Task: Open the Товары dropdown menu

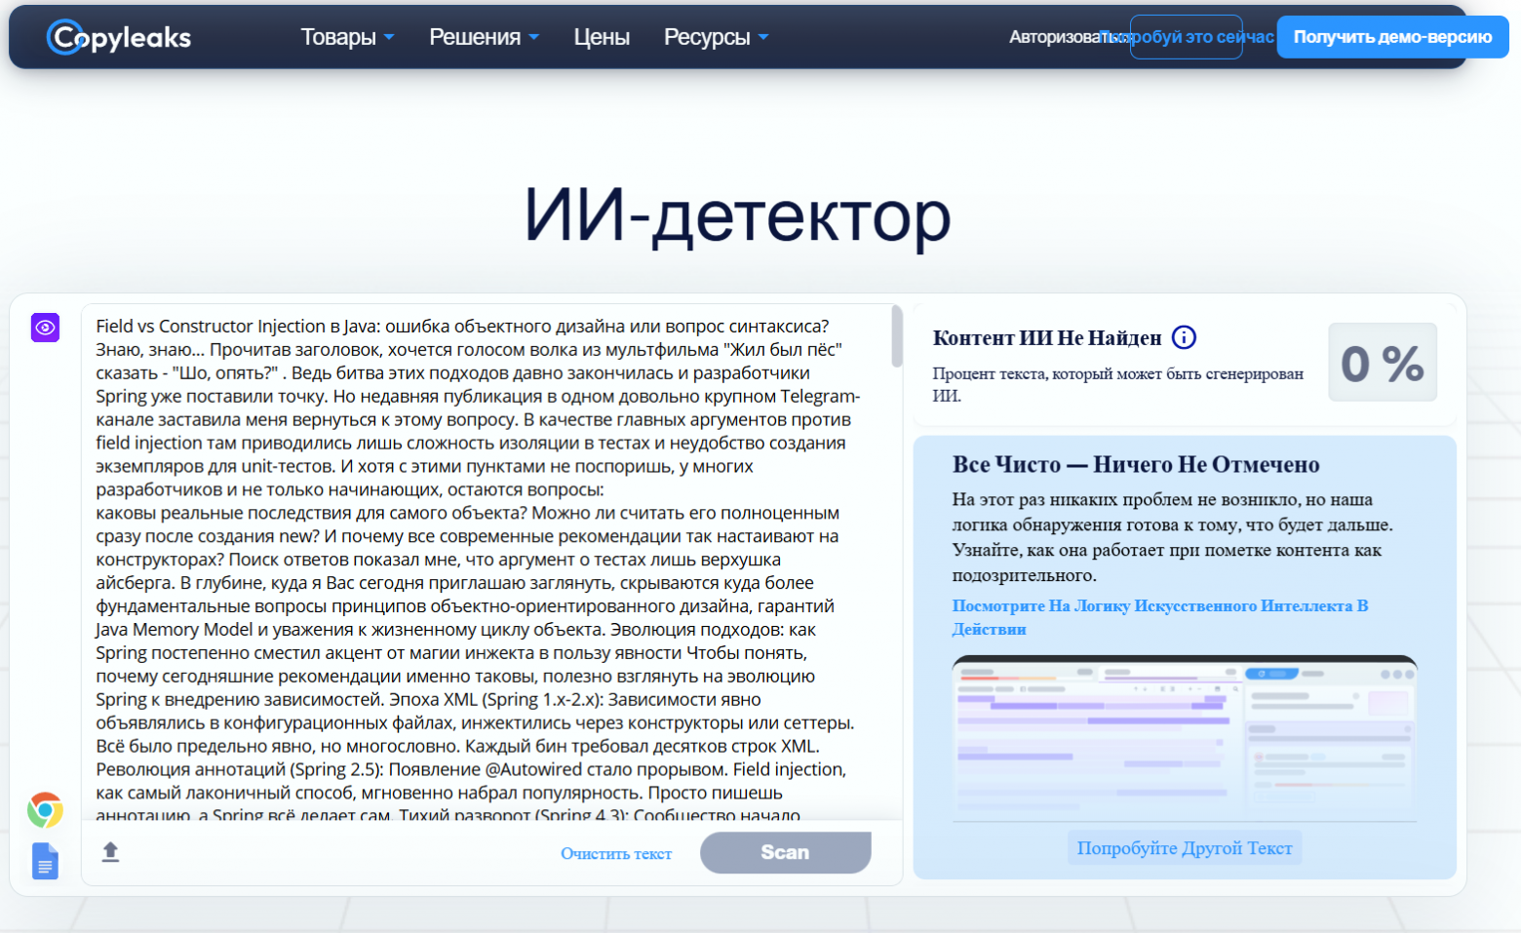Action: click(x=347, y=36)
